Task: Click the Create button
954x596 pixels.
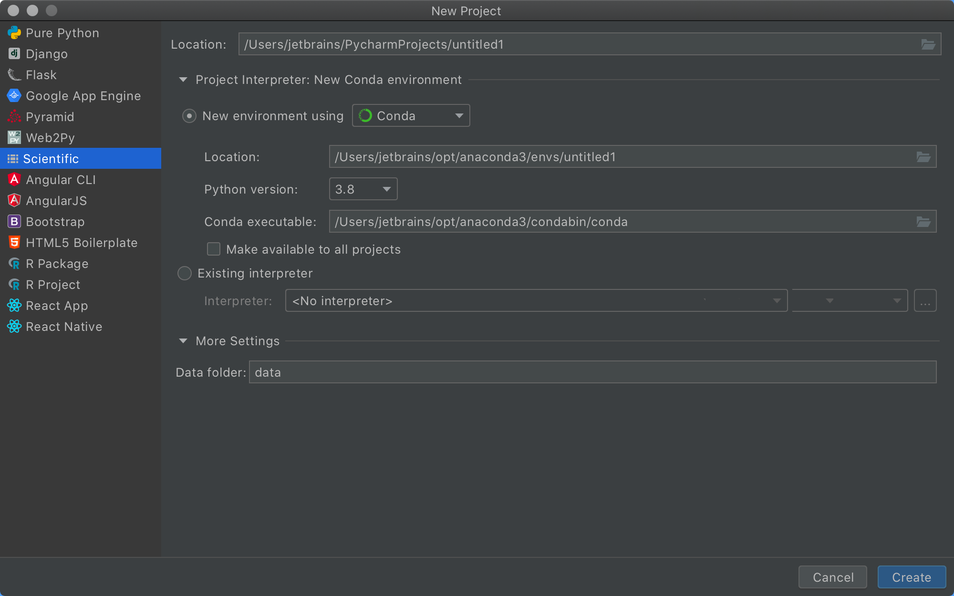Action: pos(912,577)
